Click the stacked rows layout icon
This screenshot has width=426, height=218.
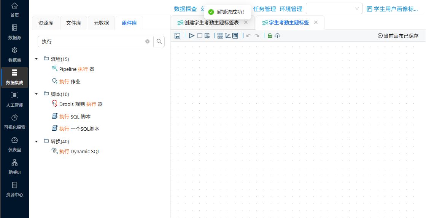click(x=220, y=36)
